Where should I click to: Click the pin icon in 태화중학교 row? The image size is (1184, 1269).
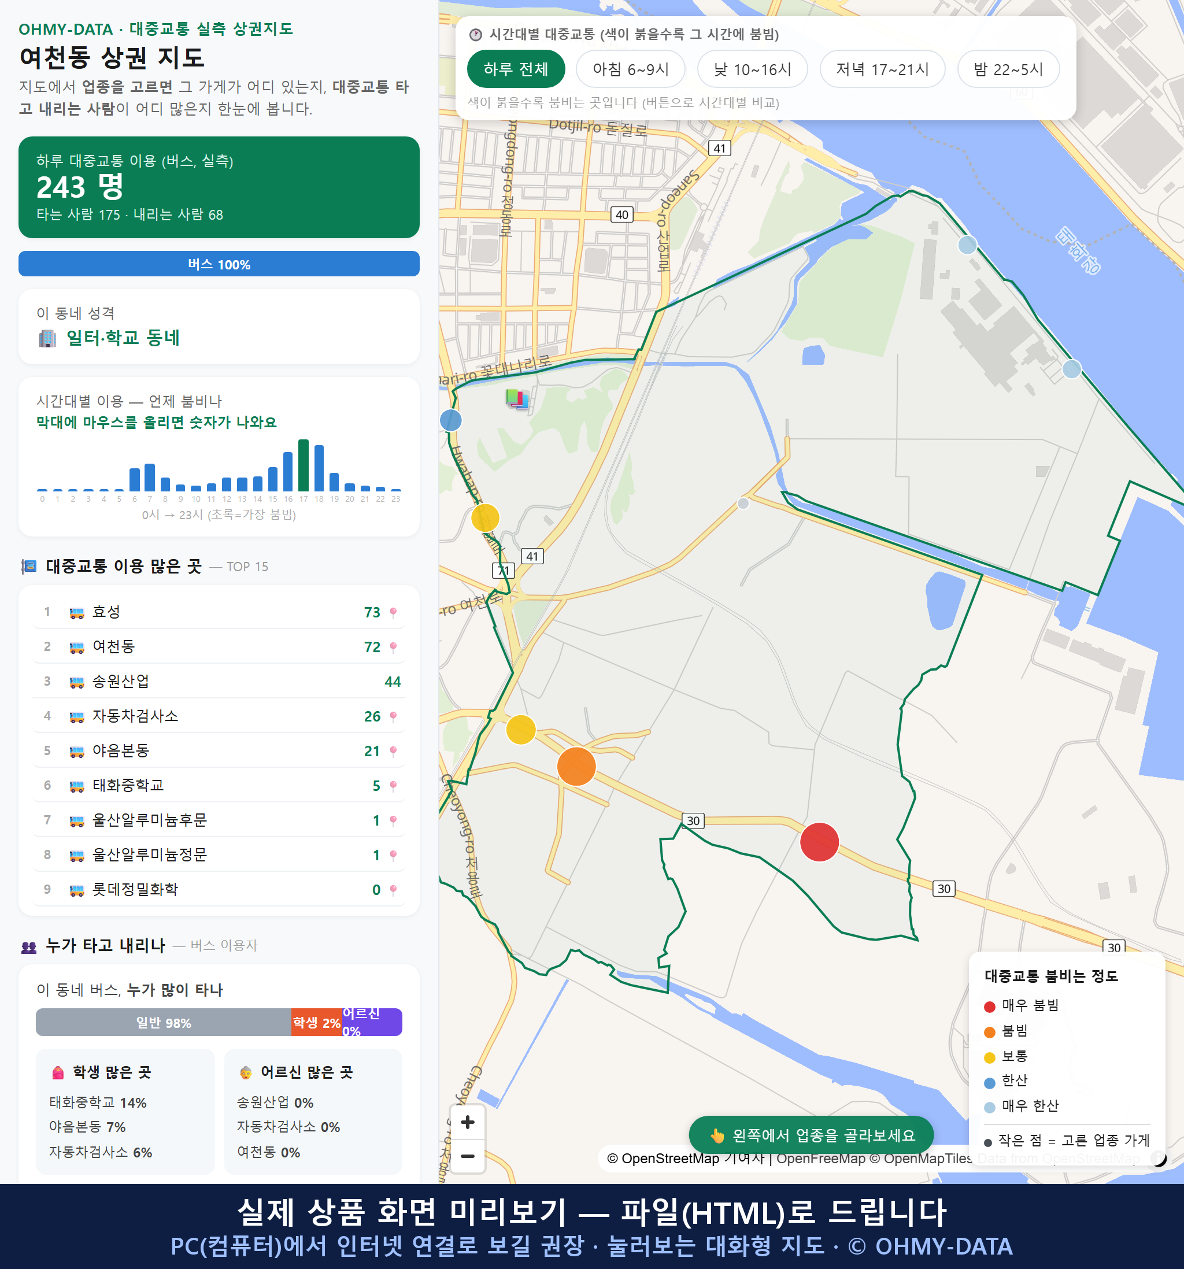pos(393,786)
